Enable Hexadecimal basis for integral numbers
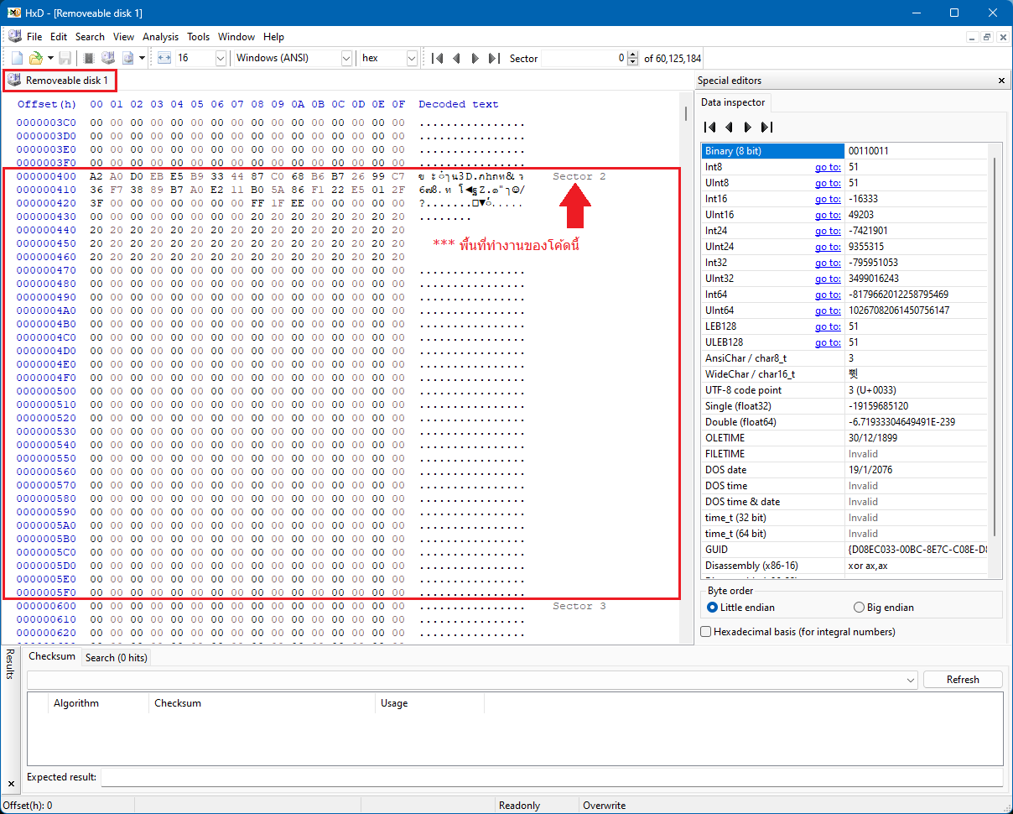 (x=798, y=632)
